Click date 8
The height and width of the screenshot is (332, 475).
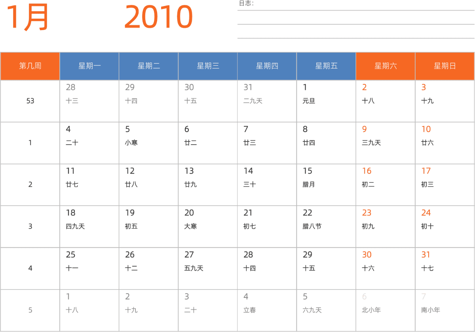click(x=305, y=129)
